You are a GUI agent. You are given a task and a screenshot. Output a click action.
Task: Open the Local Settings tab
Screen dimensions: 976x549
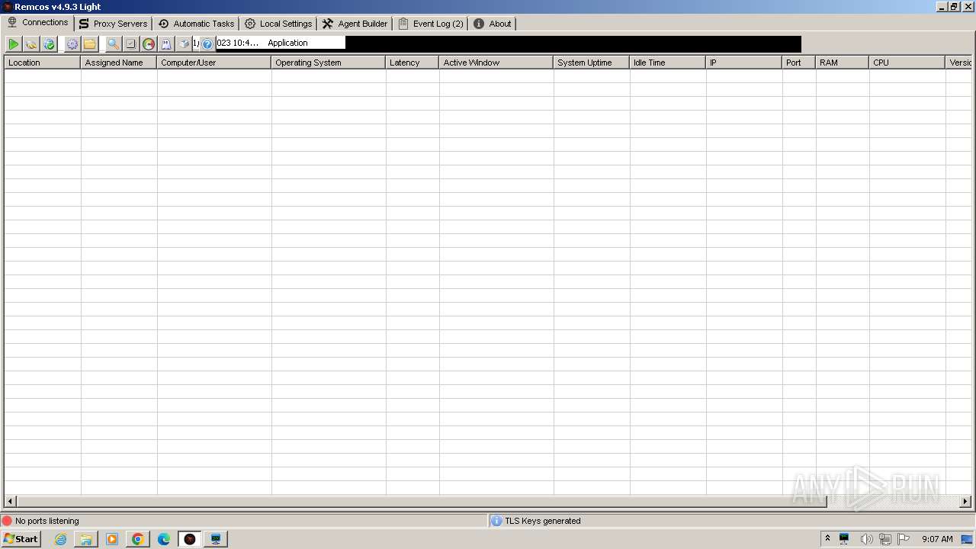pyautogui.click(x=278, y=24)
